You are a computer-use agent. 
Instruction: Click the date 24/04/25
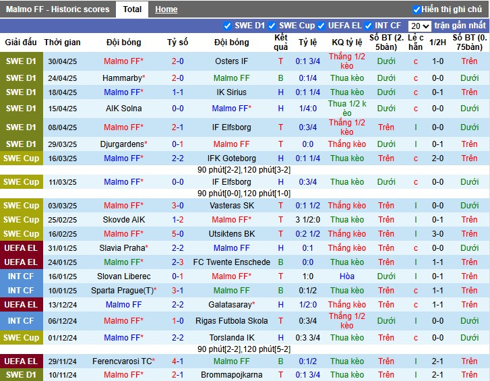point(63,78)
